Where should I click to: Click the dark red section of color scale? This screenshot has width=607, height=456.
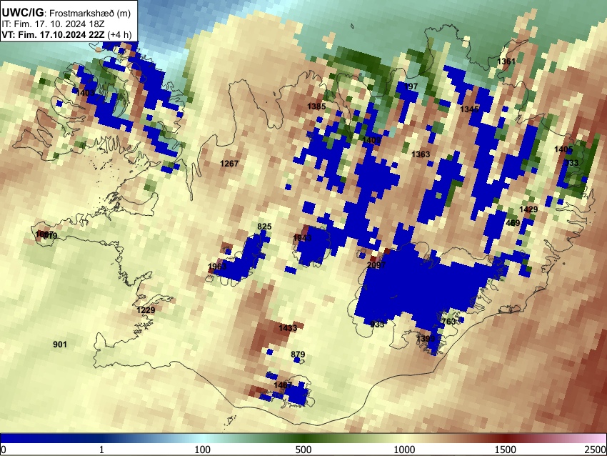[506, 439]
